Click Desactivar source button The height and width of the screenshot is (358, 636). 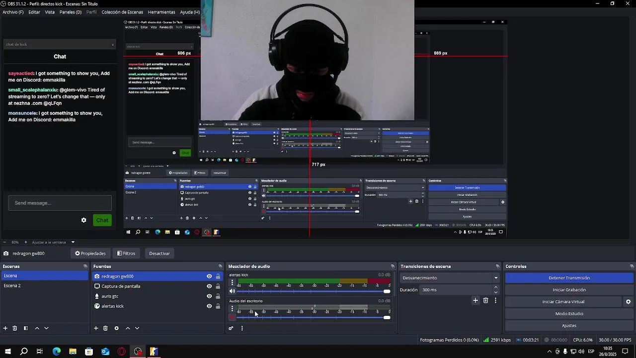[159, 254]
